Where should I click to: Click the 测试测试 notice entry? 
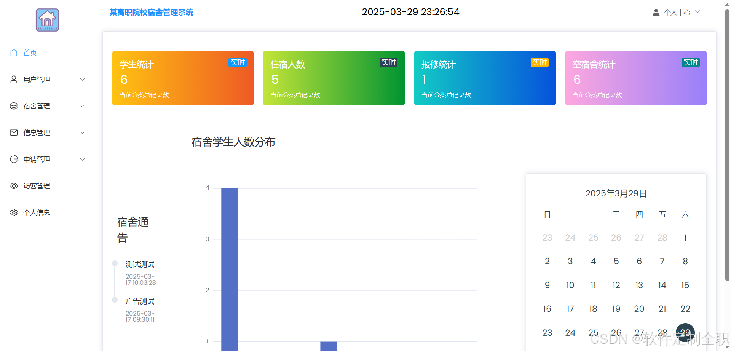[x=140, y=264]
